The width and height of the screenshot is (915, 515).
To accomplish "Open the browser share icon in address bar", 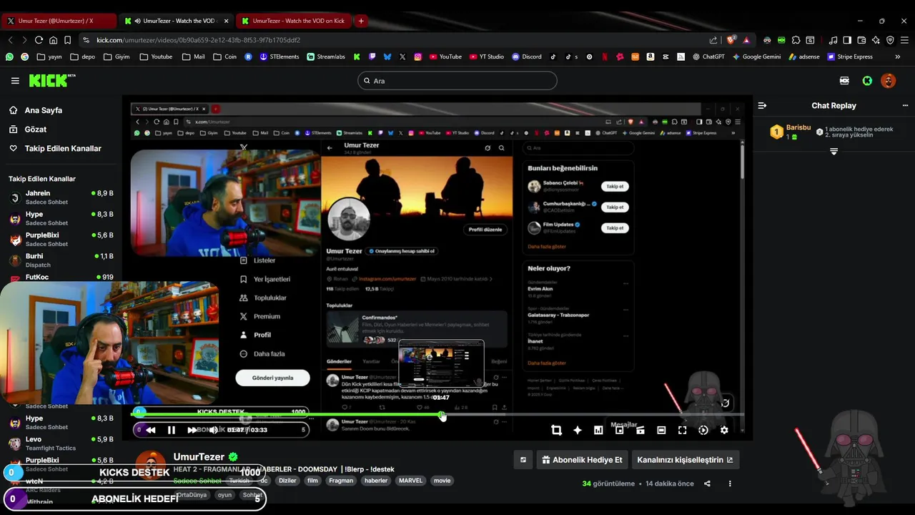I will (713, 40).
